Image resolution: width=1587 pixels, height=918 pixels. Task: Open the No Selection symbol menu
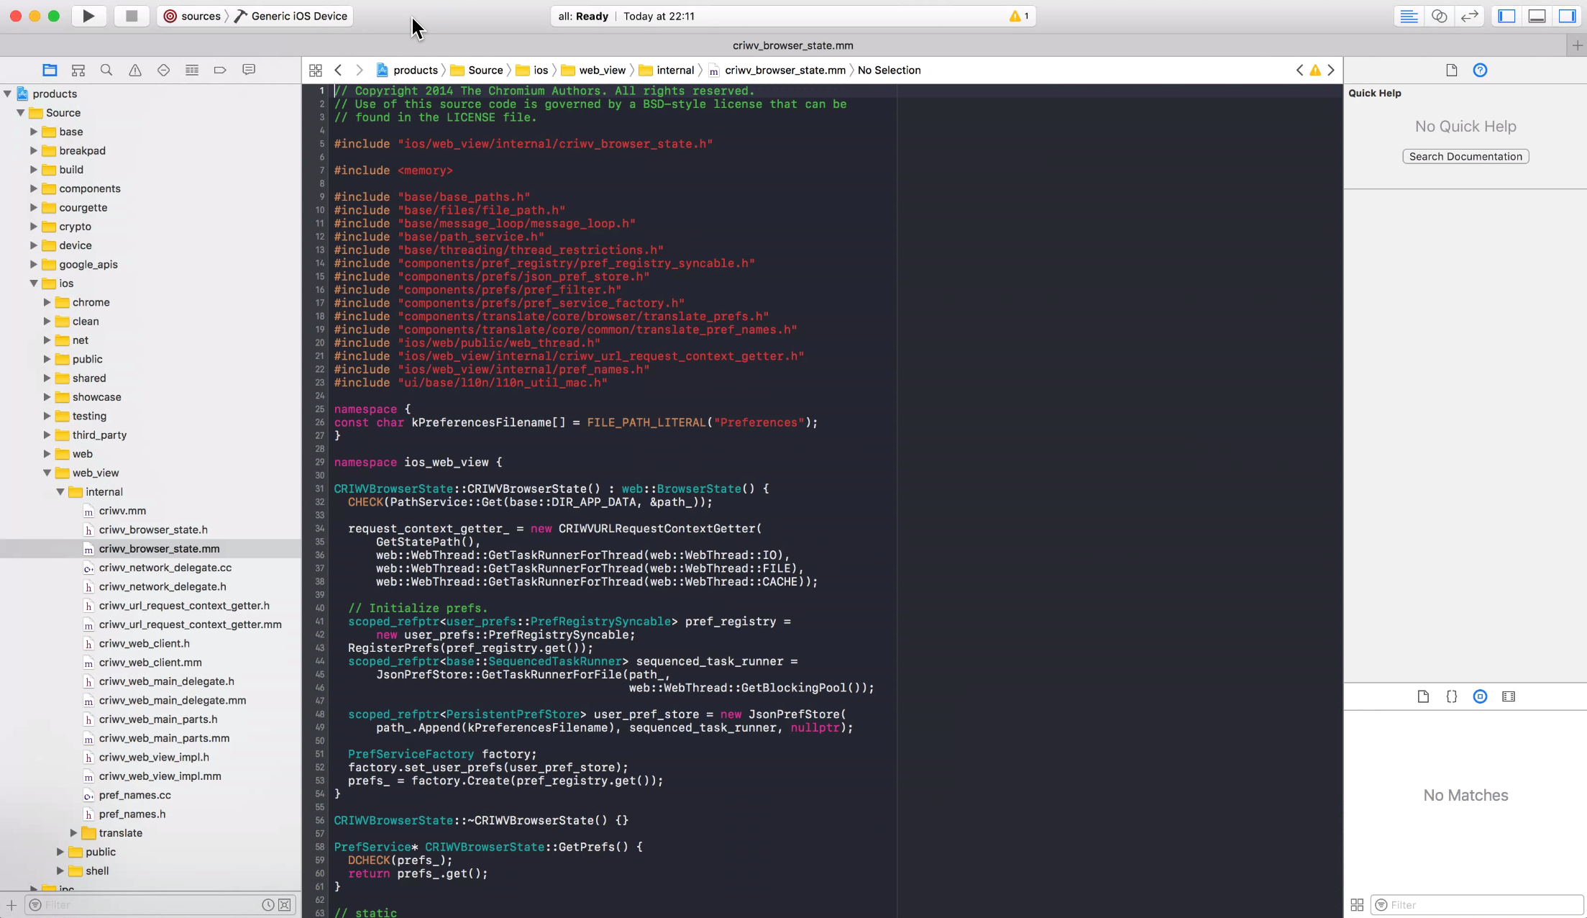coord(889,70)
